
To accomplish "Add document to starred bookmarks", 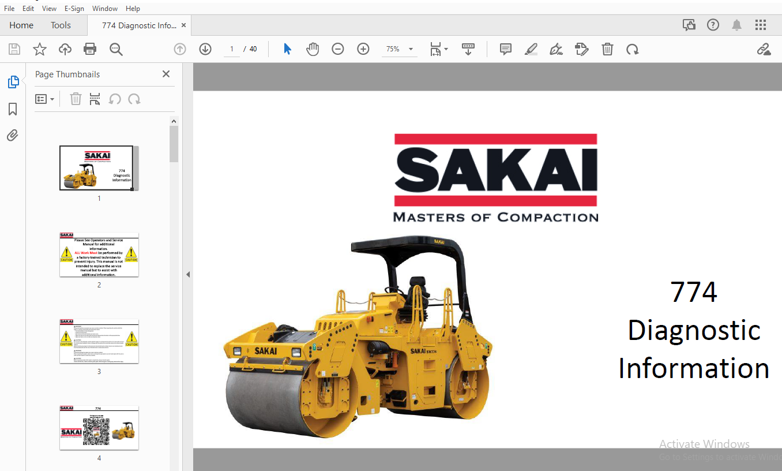I will click(40, 49).
